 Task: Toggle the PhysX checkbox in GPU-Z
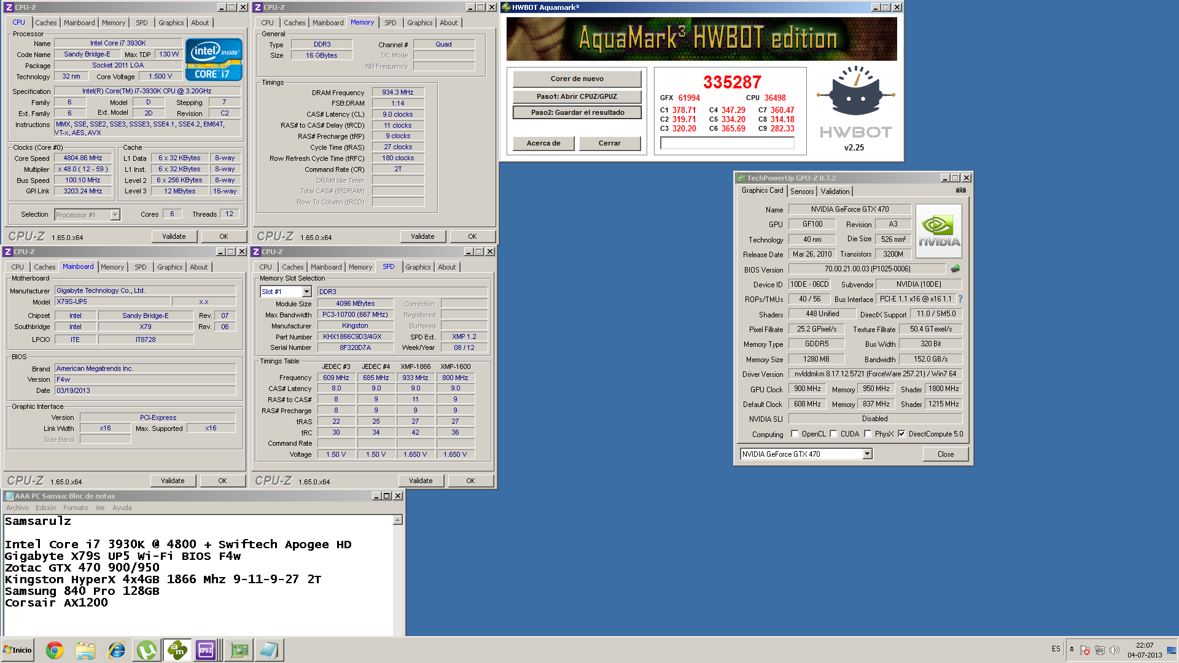(x=868, y=433)
